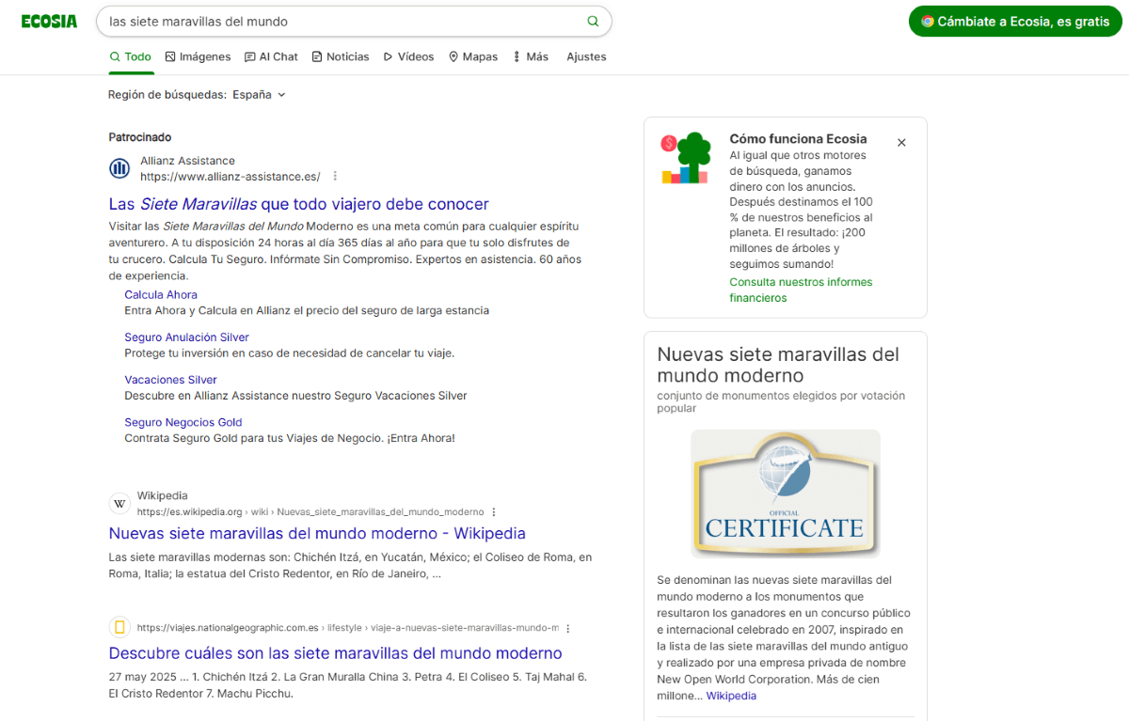Open the Imágenes tab
Viewport: 1129px width, 721px height.
point(198,56)
